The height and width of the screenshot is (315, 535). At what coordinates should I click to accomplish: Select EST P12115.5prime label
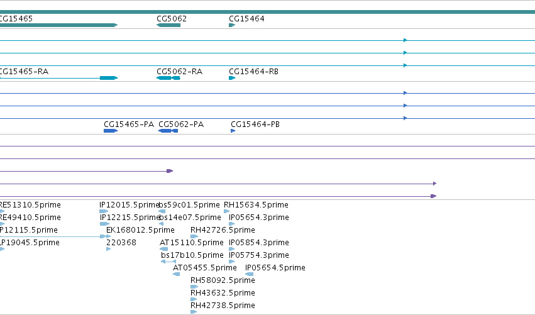click(x=29, y=230)
